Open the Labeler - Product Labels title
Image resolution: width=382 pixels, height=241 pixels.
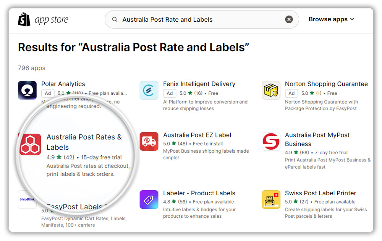(x=199, y=193)
